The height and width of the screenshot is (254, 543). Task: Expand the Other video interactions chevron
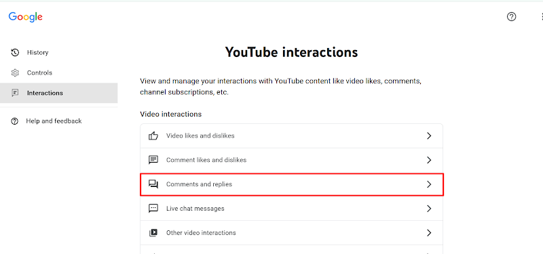(x=429, y=233)
